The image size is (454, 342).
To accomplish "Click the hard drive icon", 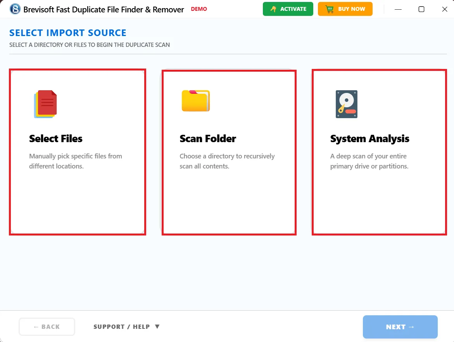I will tap(347, 104).
